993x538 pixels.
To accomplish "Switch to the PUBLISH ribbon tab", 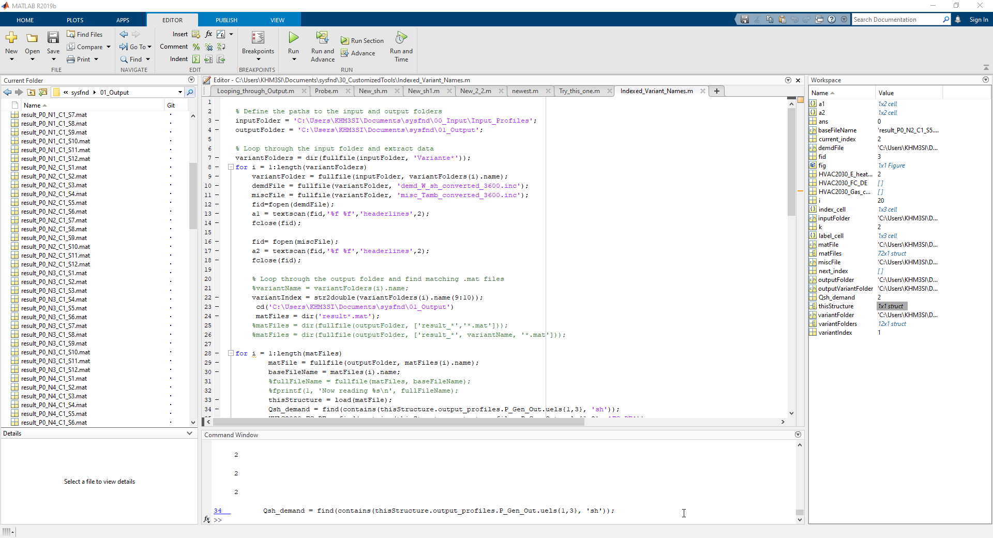I will tap(227, 20).
